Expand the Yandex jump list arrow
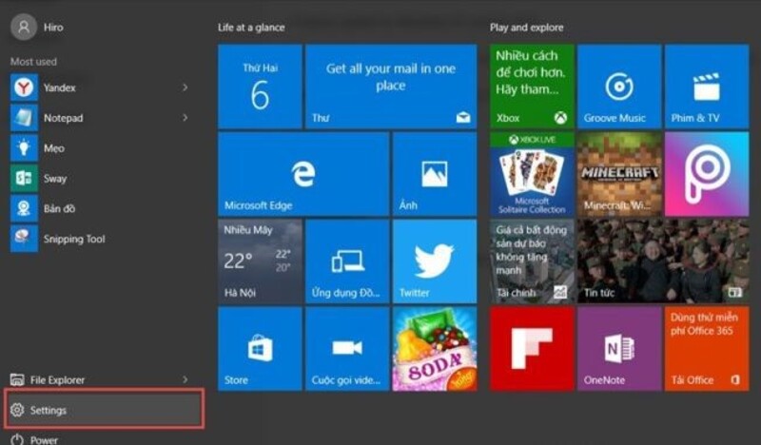The height and width of the screenshot is (445, 761). coord(185,87)
